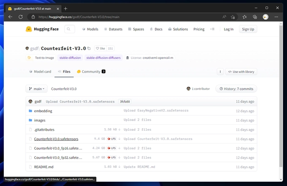Screen dimensions: 287x186
Task: Open the Solutions nav item
Action: 178,29
